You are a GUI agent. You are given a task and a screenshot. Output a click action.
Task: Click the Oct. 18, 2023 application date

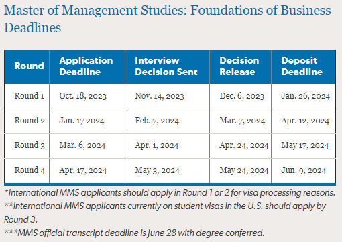pyautogui.click(x=82, y=96)
